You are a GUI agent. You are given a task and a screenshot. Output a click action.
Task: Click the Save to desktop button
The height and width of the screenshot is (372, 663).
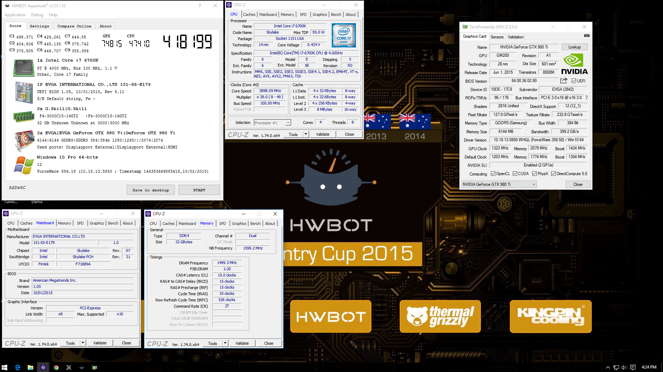pos(151,190)
